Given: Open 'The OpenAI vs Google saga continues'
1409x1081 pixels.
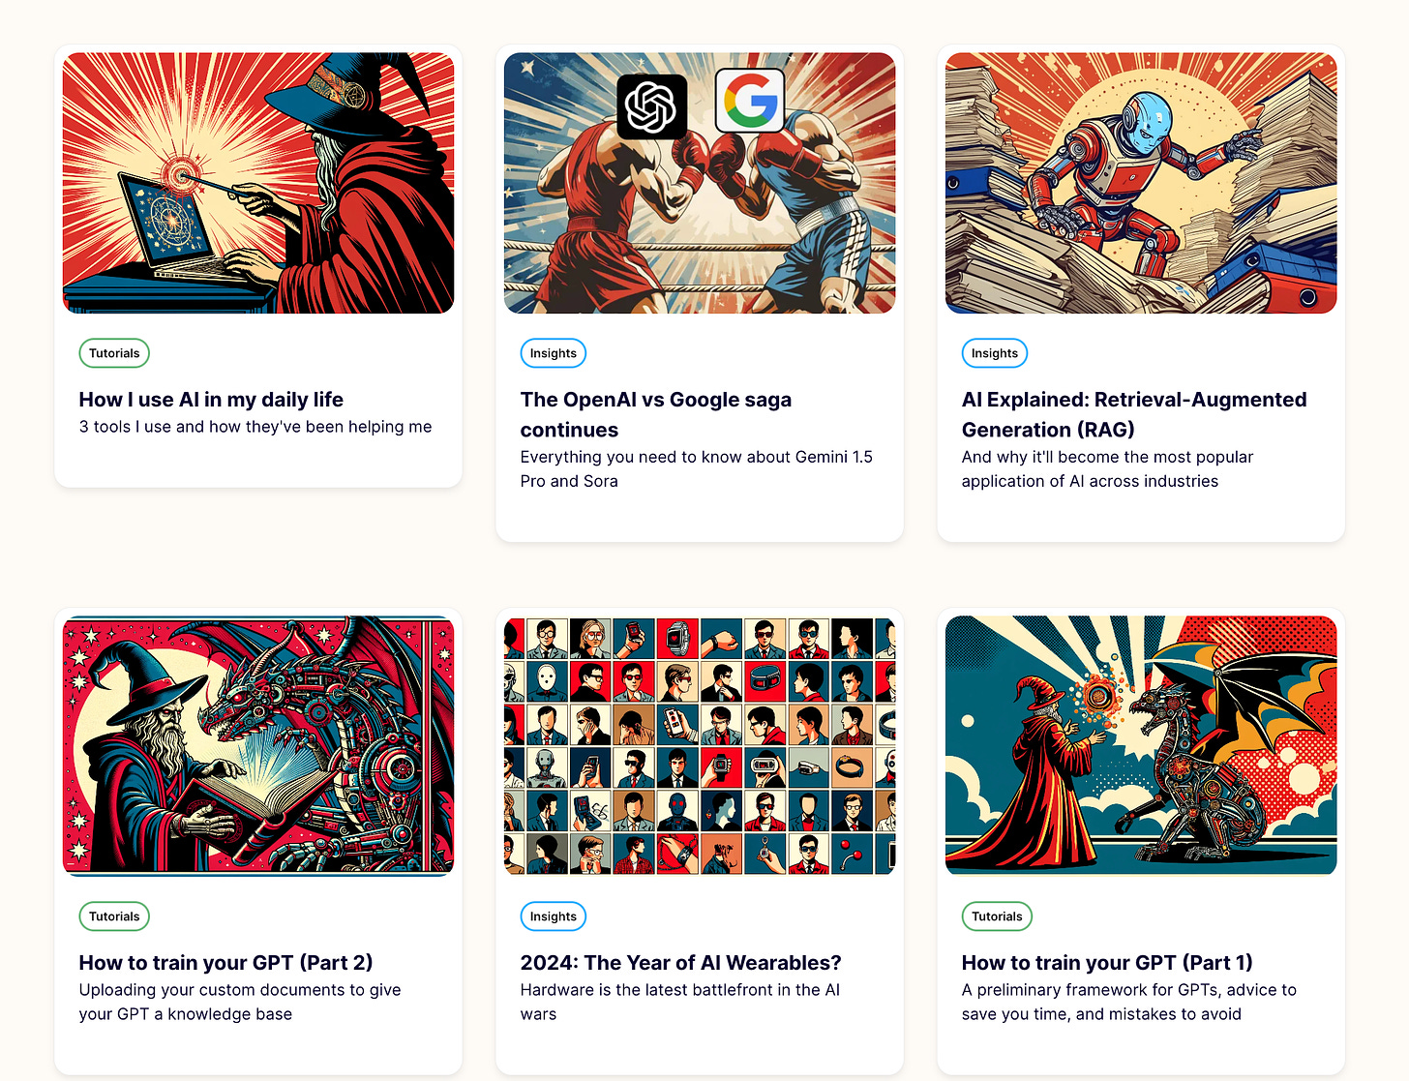Looking at the screenshot, I should tap(656, 414).
